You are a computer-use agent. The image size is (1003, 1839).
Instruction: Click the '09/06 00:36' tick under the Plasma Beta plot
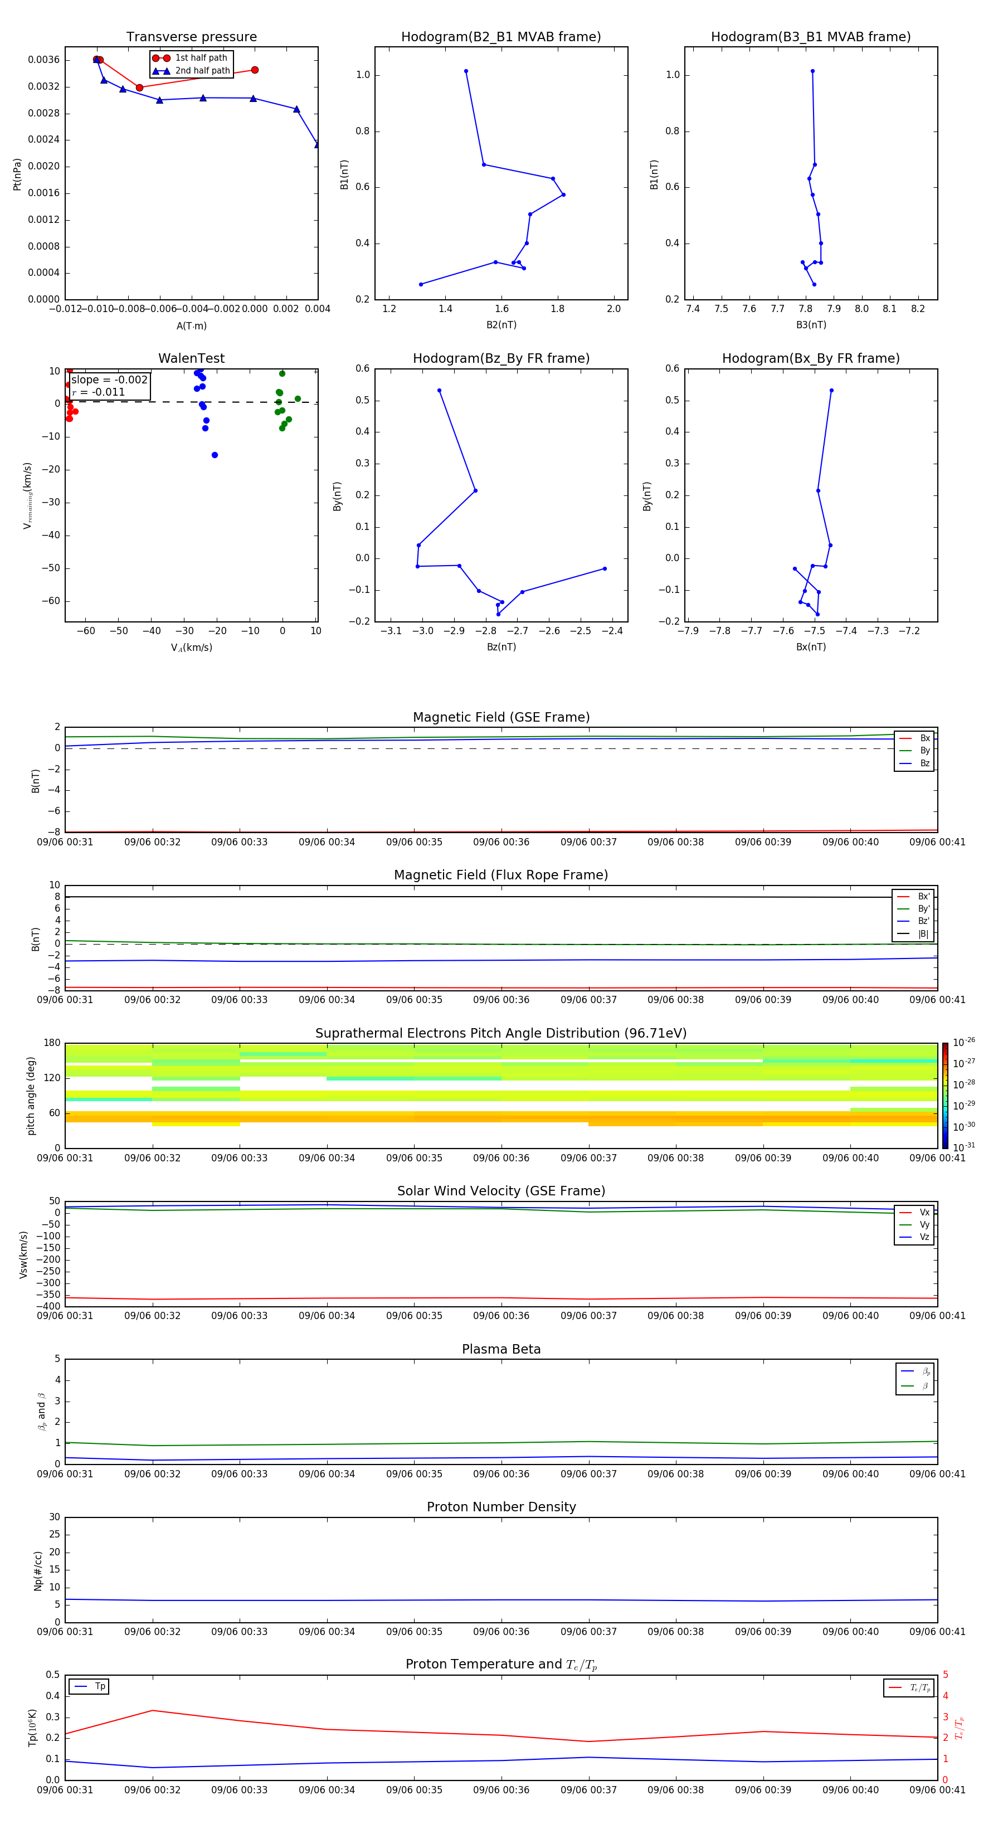point(501,1474)
